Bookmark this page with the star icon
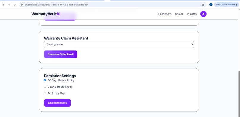Screen dimensions: 240x117 pyautogui.click(x=203, y=5)
